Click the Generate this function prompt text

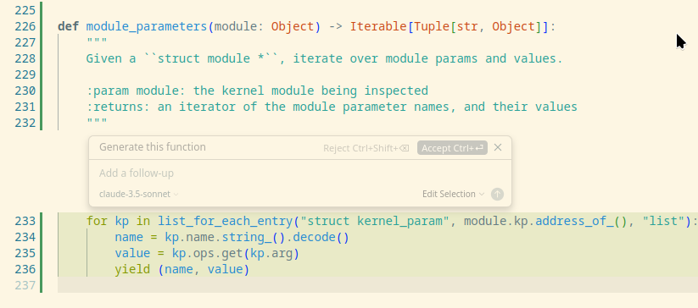click(x=153, y=147)
